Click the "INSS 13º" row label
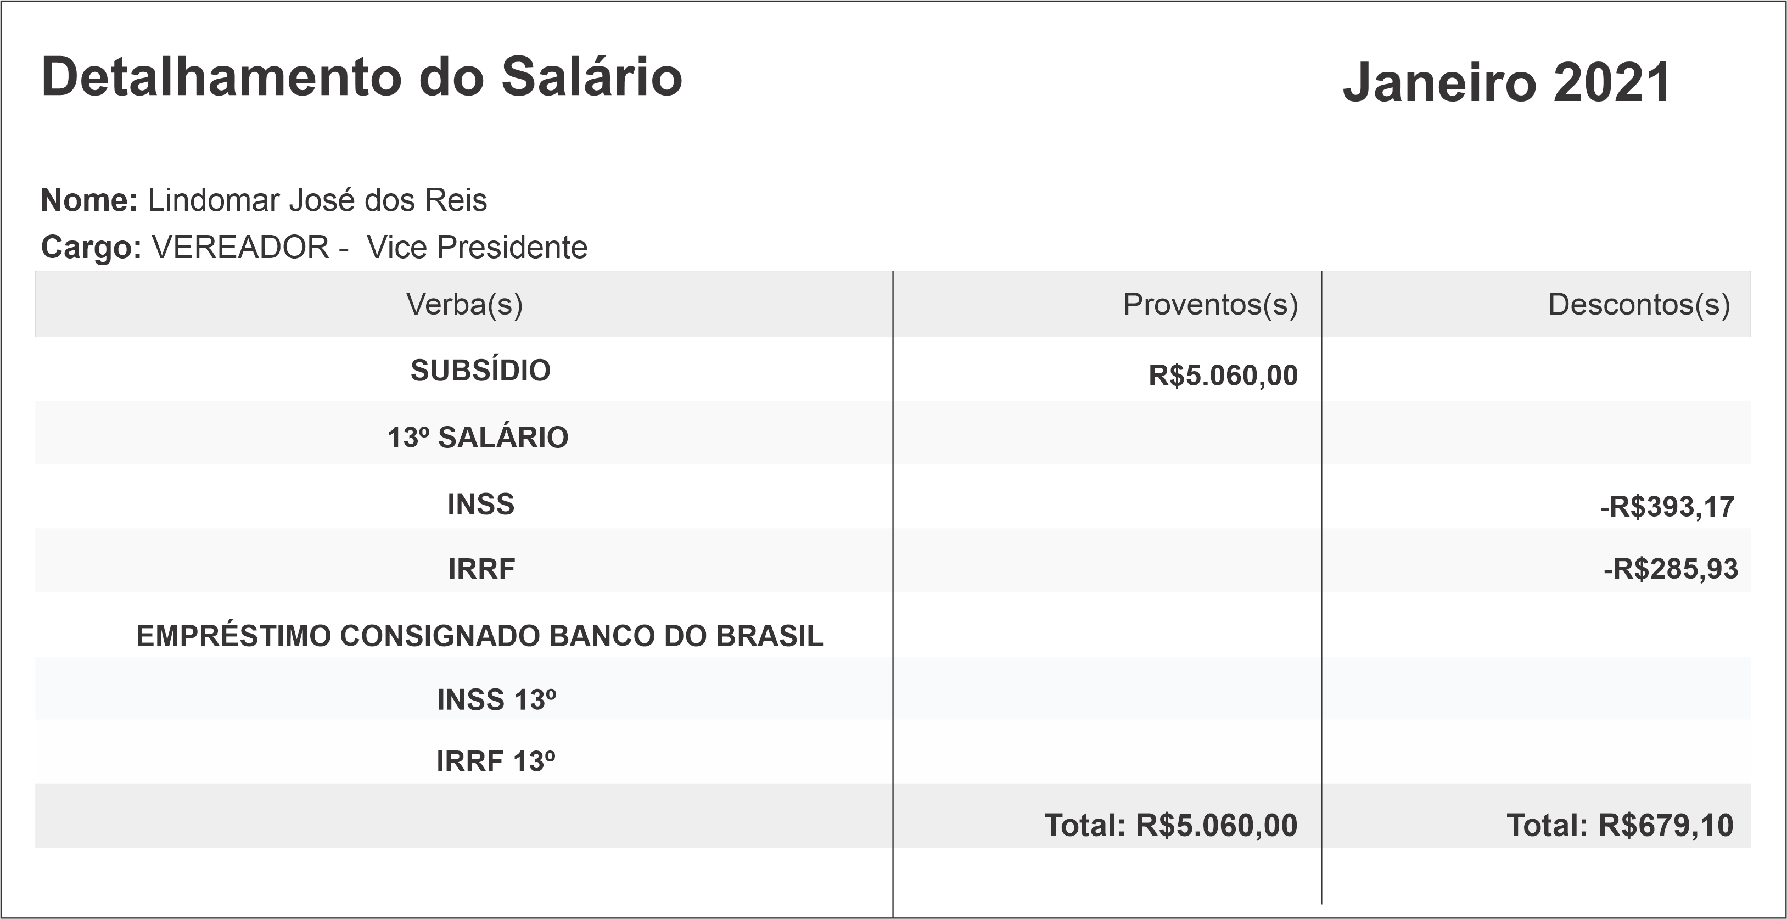 point(497,700)
